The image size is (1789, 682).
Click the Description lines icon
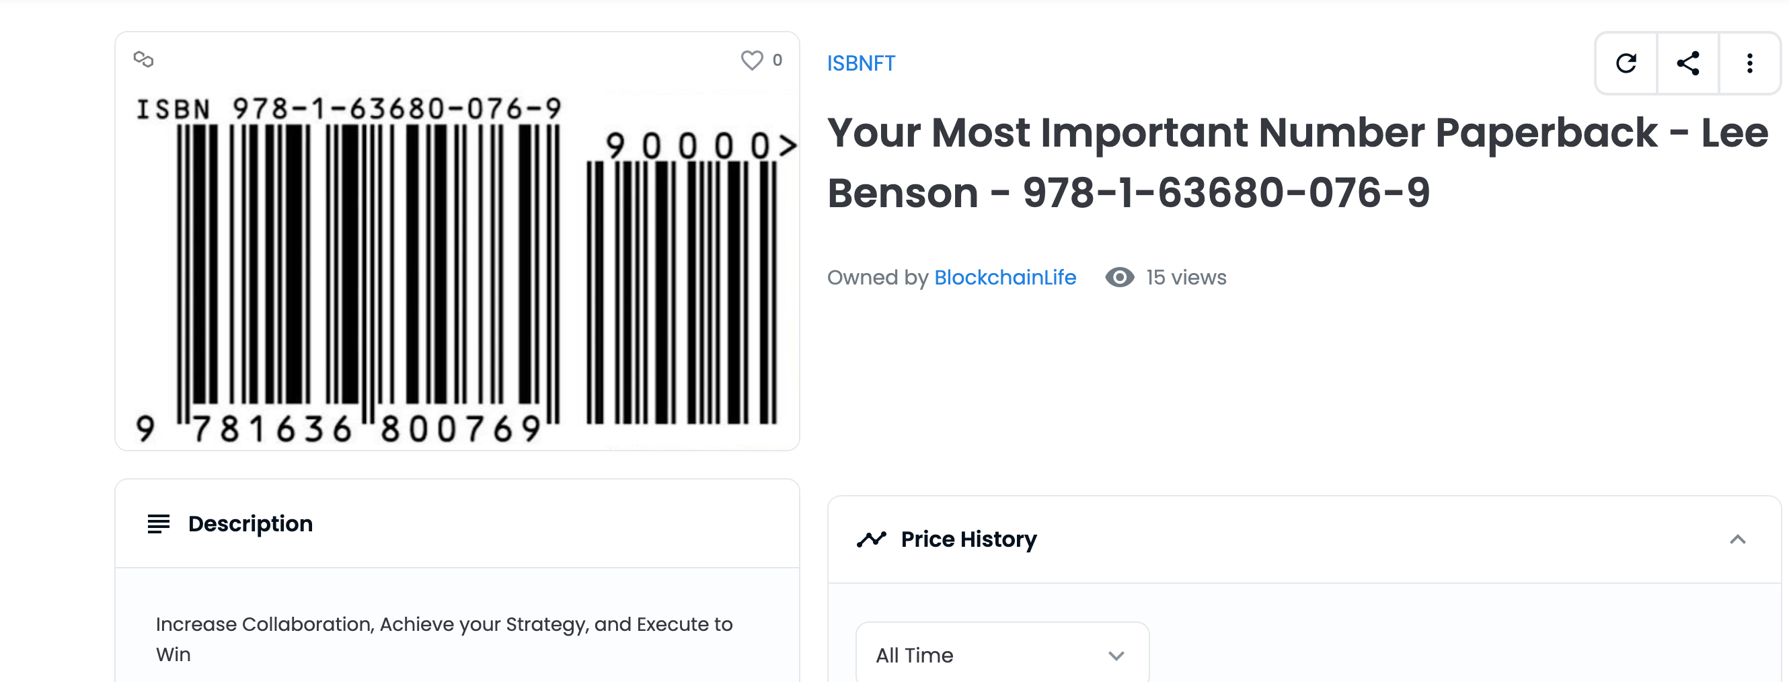[158, 524]
